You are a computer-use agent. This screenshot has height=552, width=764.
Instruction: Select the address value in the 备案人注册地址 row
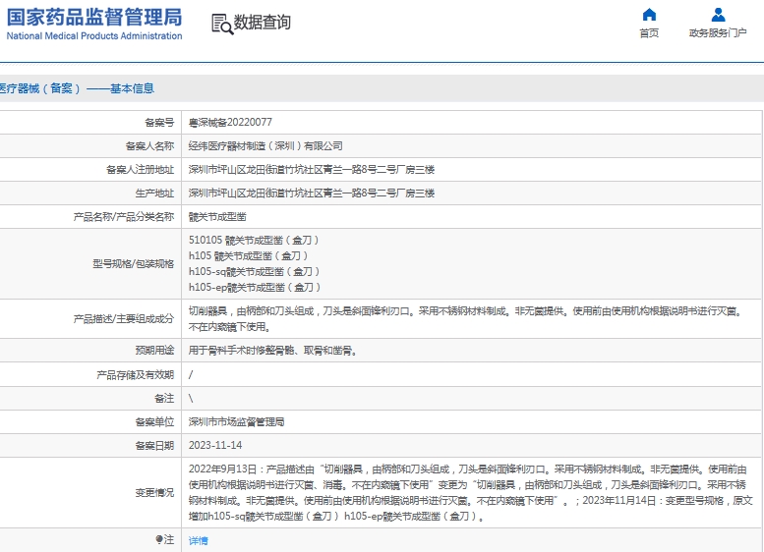tap(312, 169)
